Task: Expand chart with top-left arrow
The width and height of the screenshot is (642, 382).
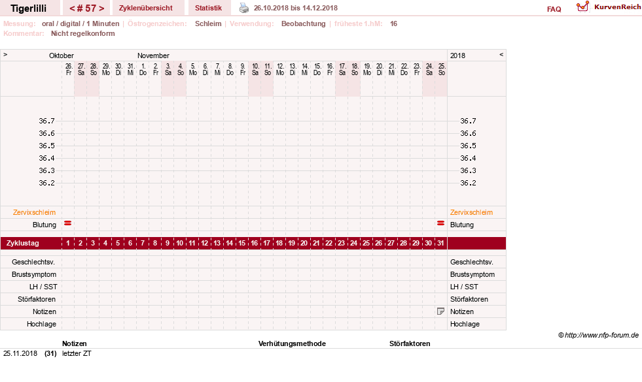Action: pyautogui.click(x=5, y=54)
